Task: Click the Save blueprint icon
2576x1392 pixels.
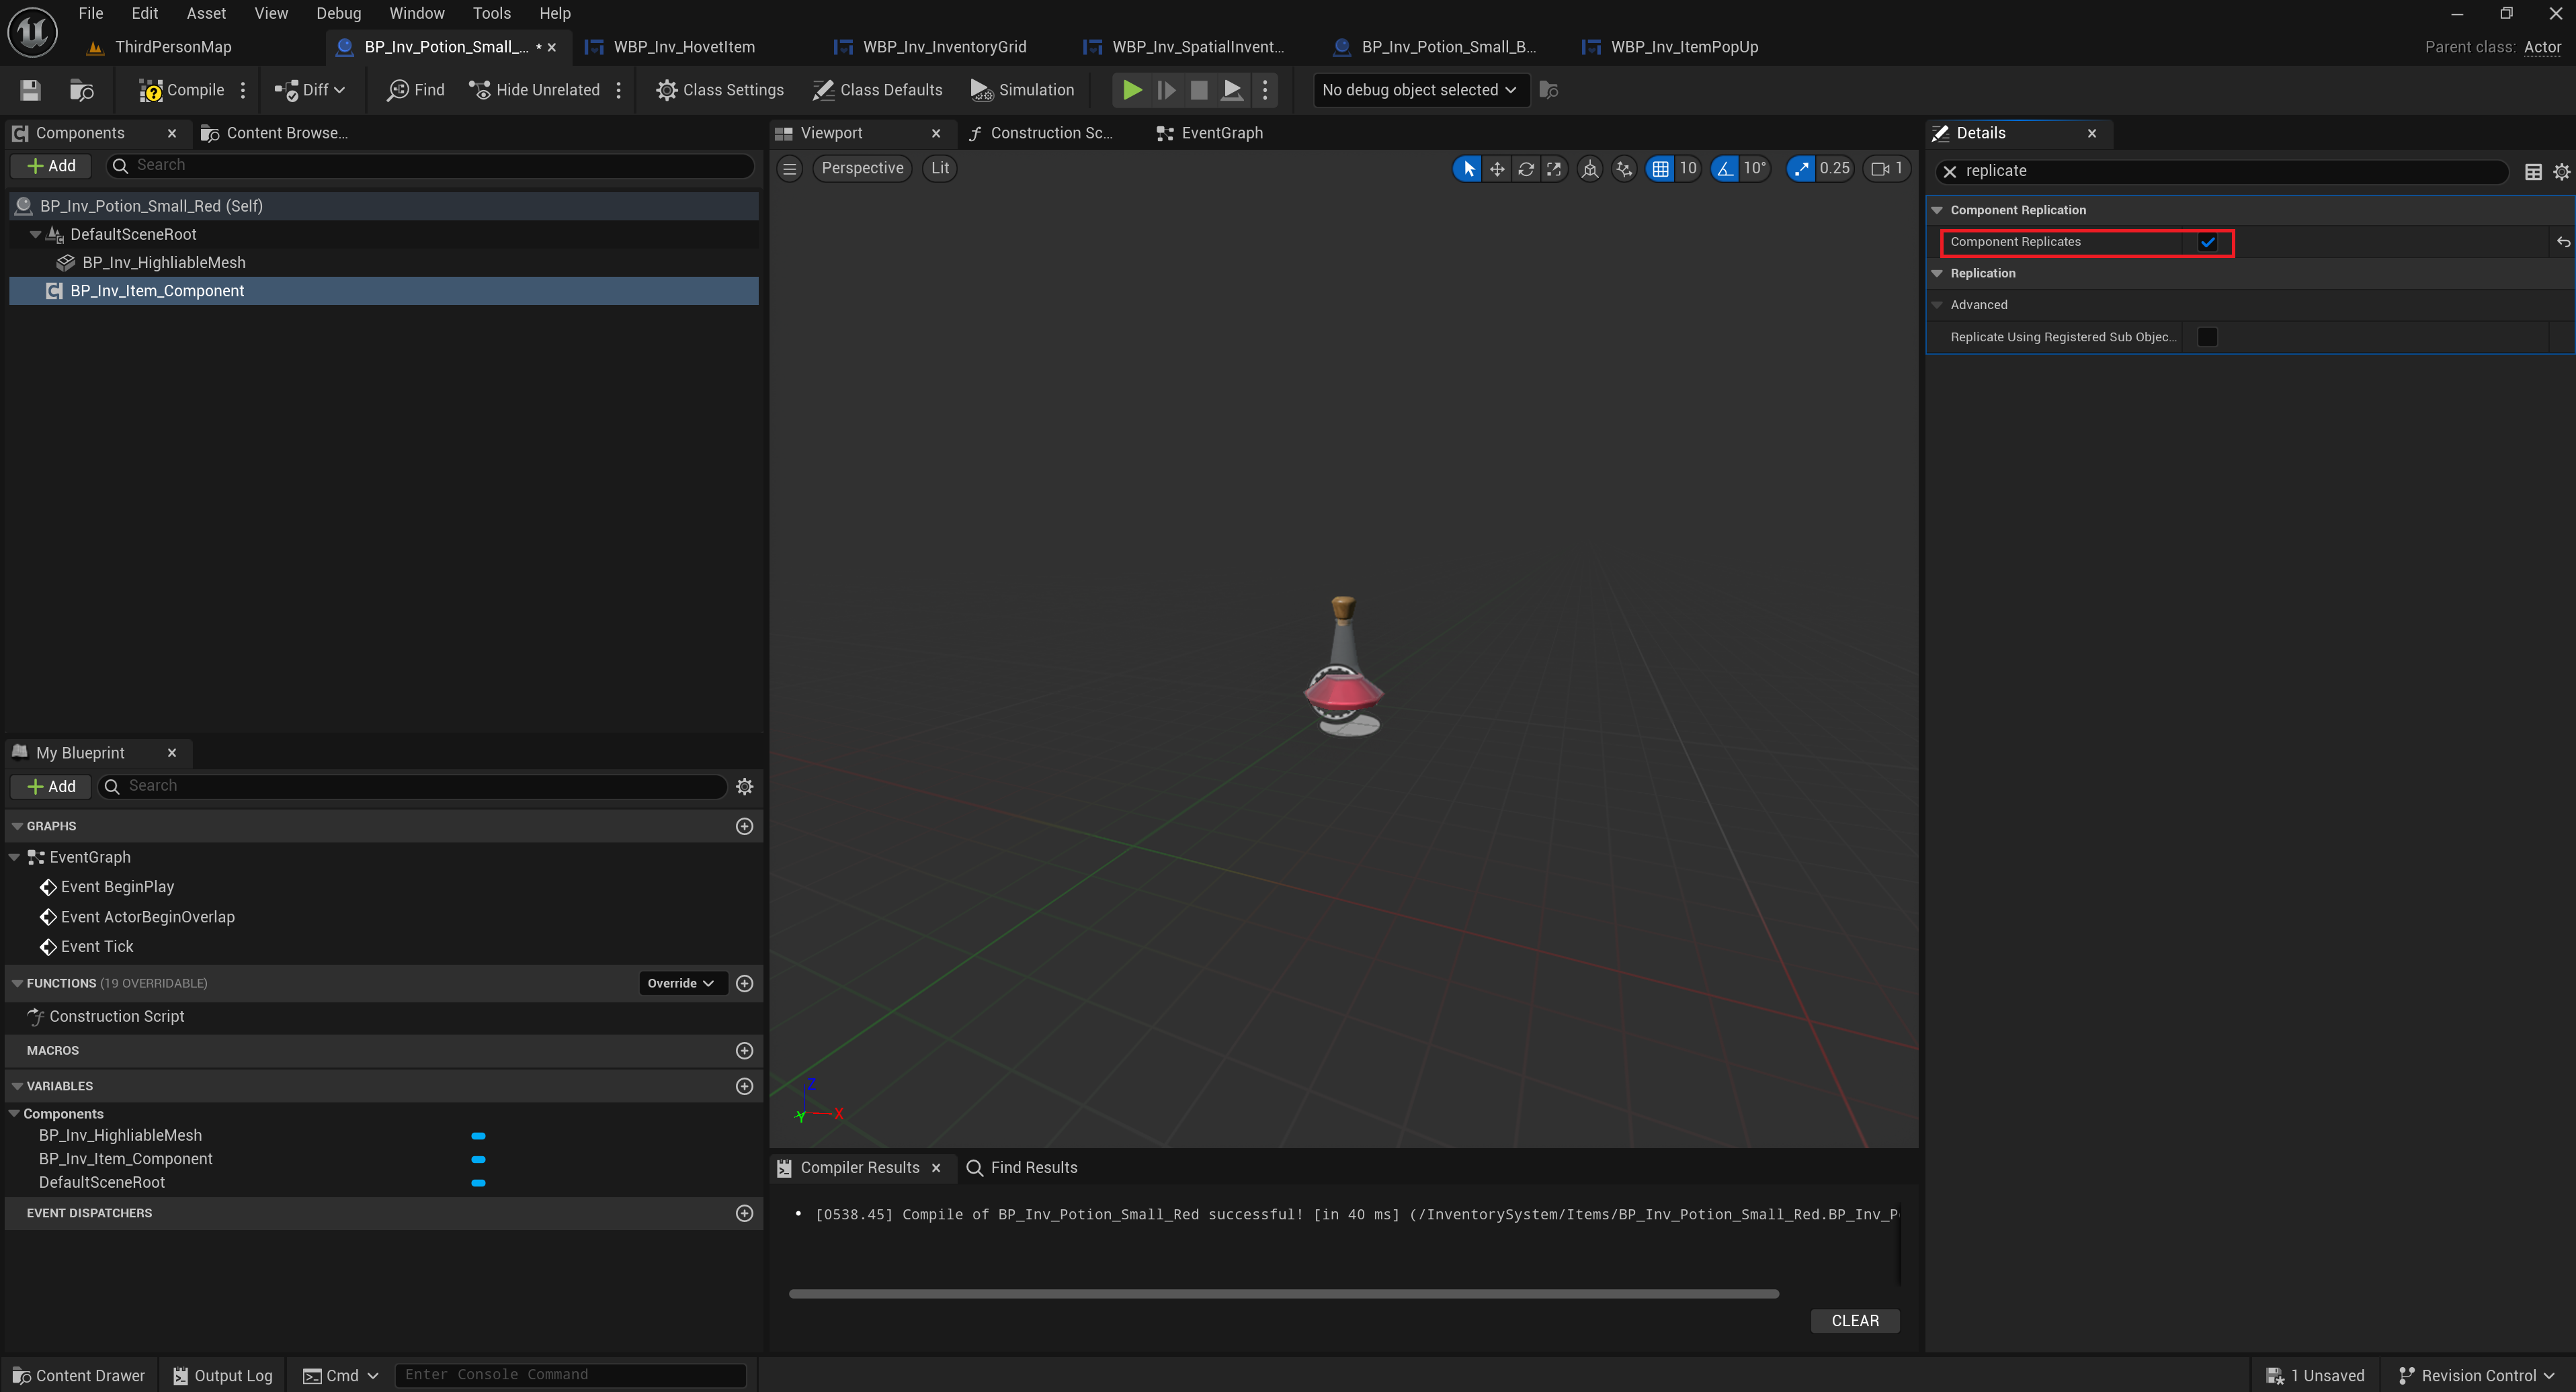Action: [30, 90]
